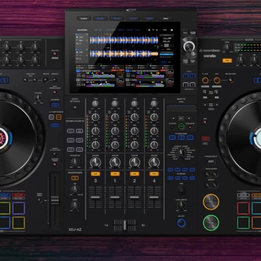
Task: Open the MENU button above the display
Action: click(x=165, y=18)
